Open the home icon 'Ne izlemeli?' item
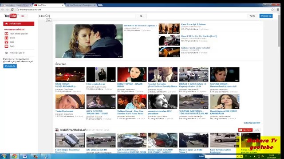This screenshot has width=284, height=159. [x=19, y=23]
